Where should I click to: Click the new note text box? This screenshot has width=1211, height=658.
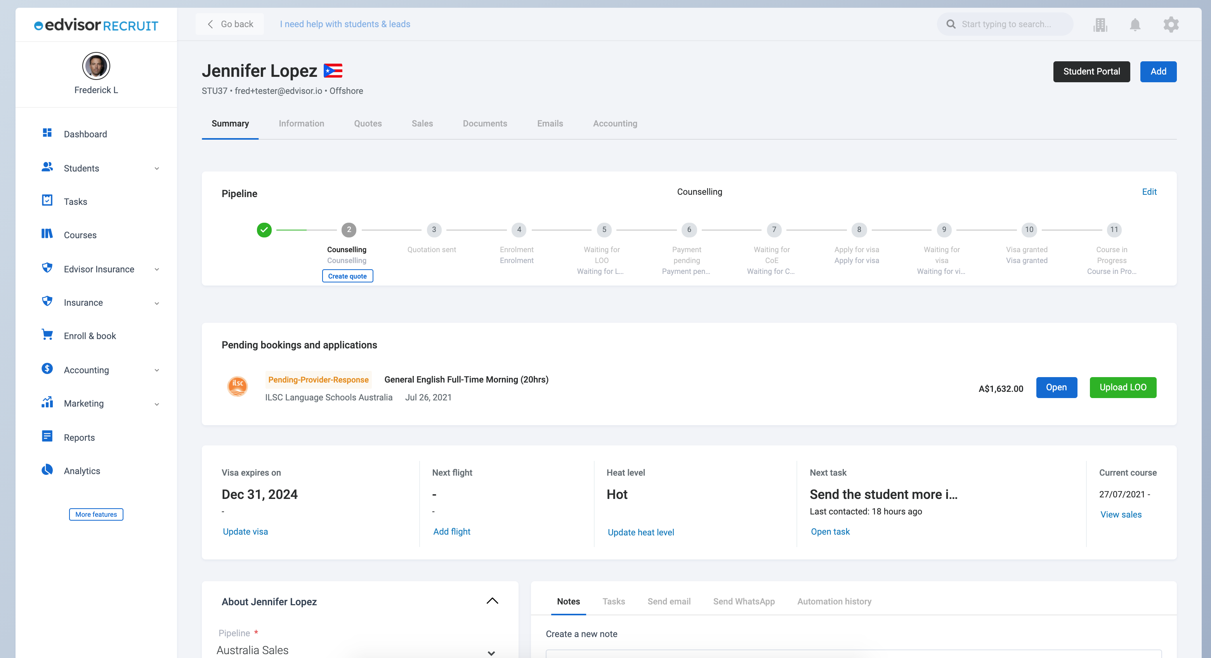[853, 654]
